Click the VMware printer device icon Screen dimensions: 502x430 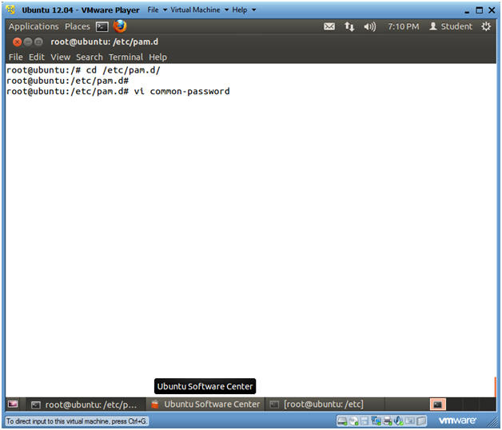pos(388,421)
